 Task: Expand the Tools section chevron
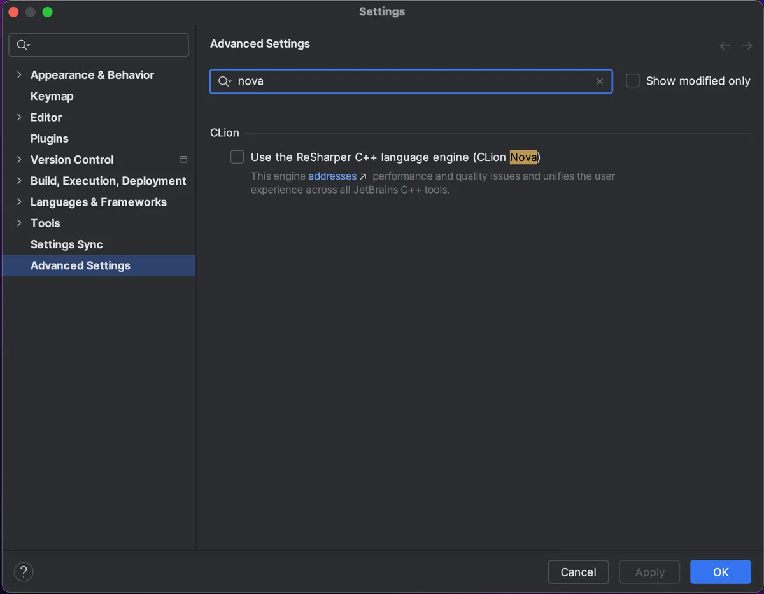(19, 223)
